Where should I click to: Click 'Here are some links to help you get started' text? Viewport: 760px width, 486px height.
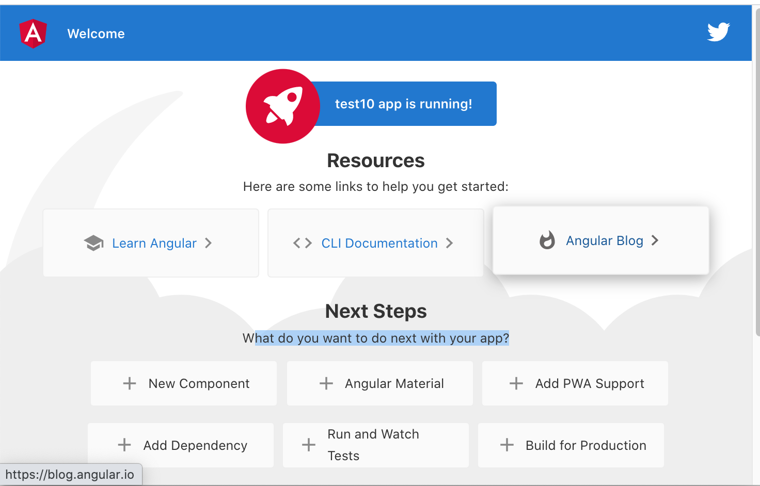pos(376,186)
